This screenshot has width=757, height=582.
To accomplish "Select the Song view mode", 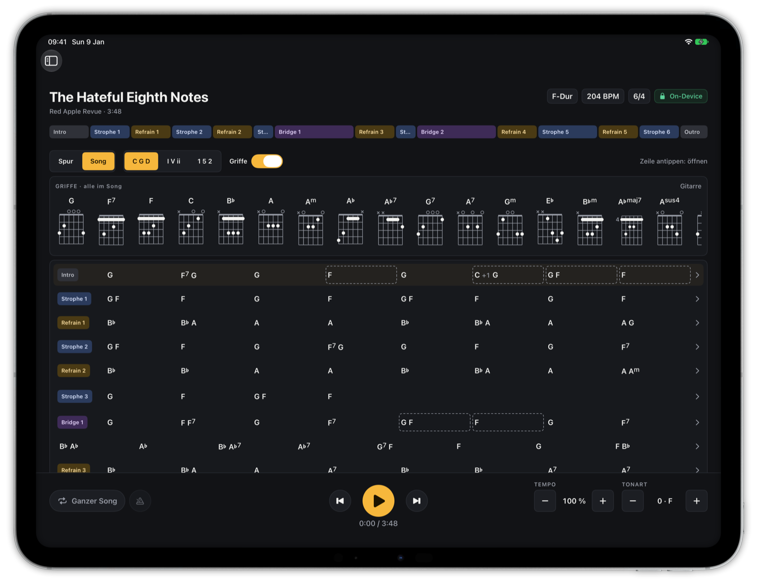I will [x=98, y=161].
